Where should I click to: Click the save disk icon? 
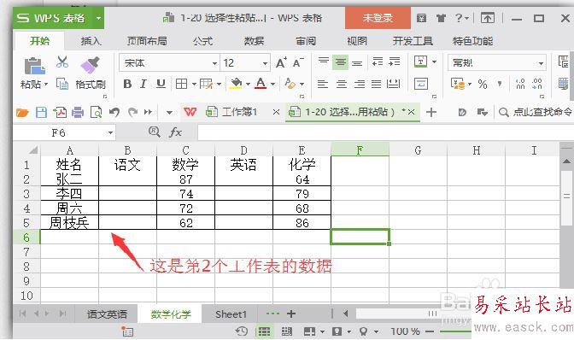[x=41, y=113]
